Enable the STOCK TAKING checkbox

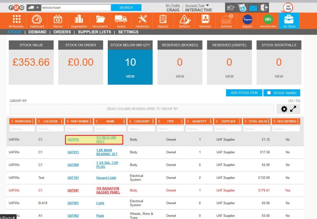[270, 93]
